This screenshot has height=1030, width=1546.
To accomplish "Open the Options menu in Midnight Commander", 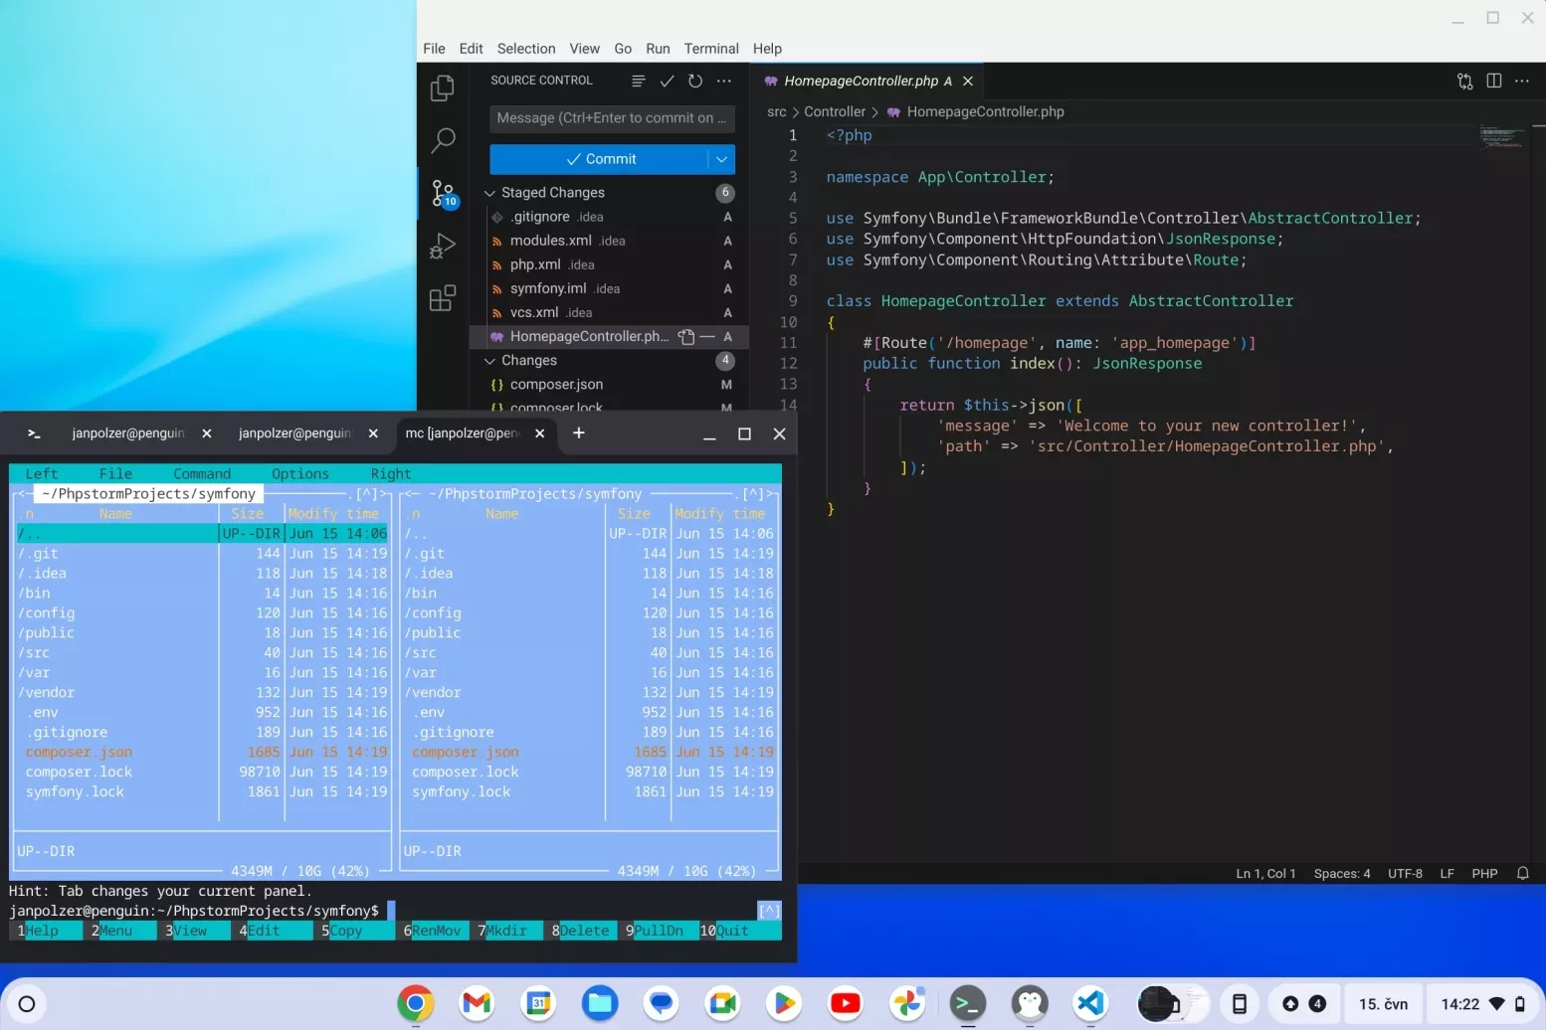I will point(300,474).
